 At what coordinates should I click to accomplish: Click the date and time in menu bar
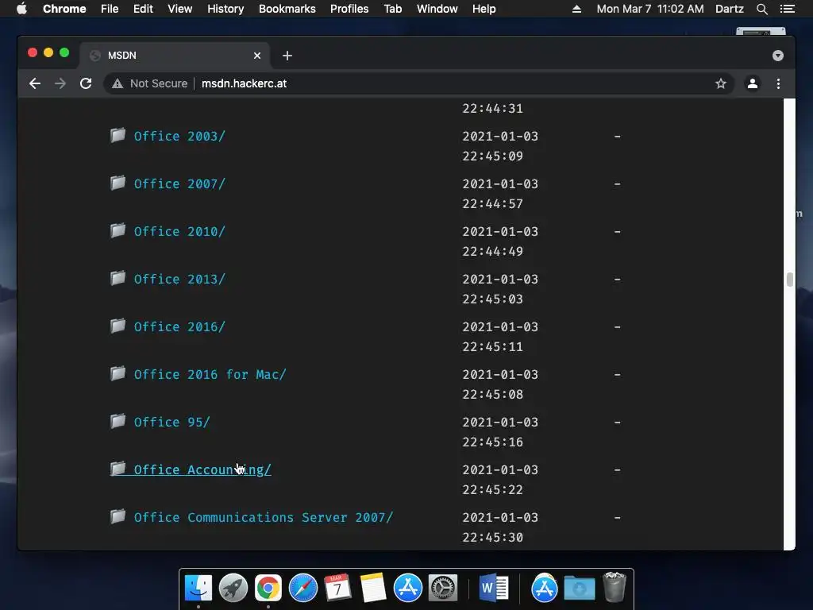point(650,9)
